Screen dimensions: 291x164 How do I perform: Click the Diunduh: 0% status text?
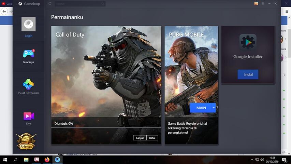(64, 123)
